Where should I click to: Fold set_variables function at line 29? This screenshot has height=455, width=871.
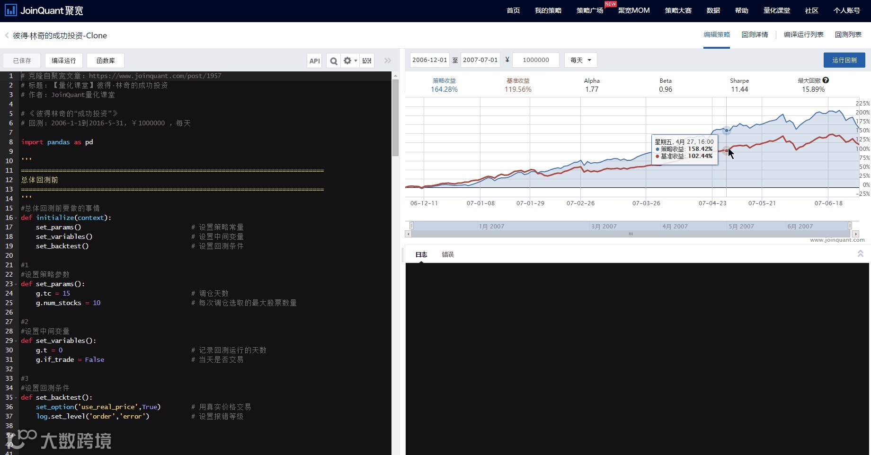(16, 341)
